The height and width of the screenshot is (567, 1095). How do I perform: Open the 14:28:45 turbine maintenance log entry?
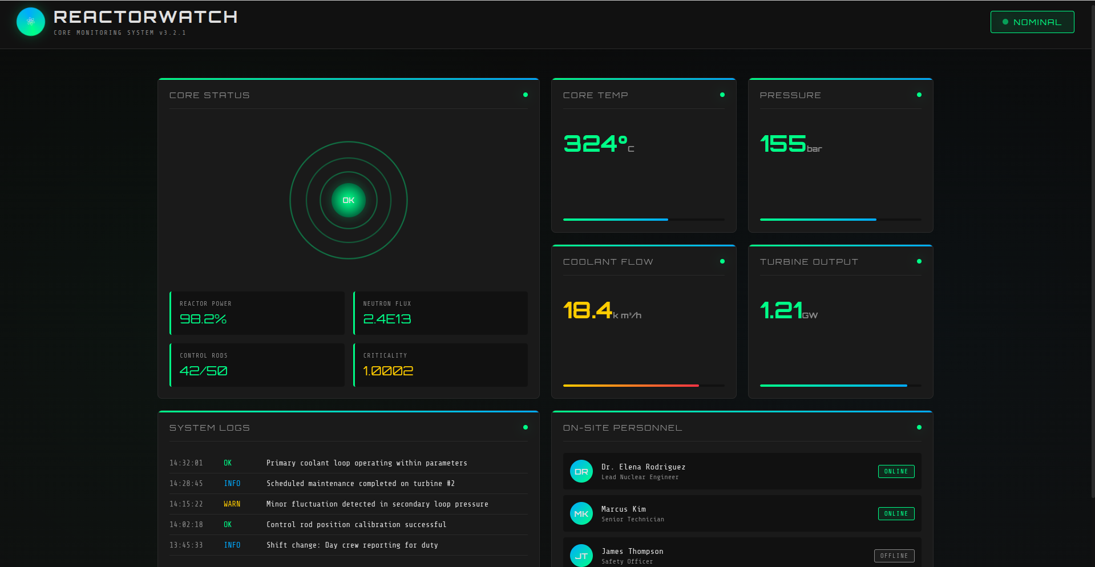[349, 484]
